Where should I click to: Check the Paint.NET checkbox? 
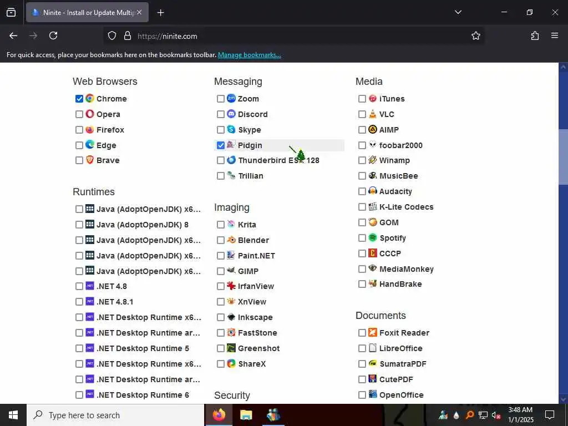pyautogui.click(x=221, y=256)
